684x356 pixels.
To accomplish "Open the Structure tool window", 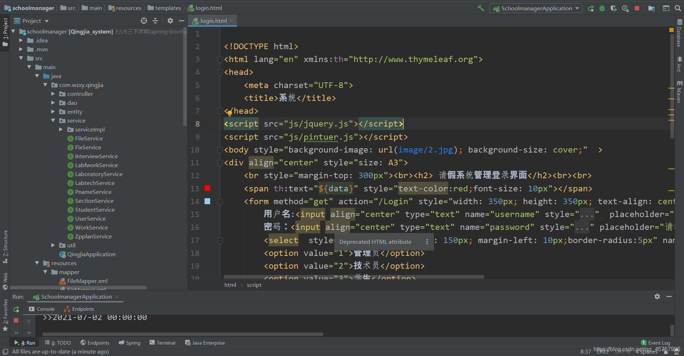I will [5, 247].
